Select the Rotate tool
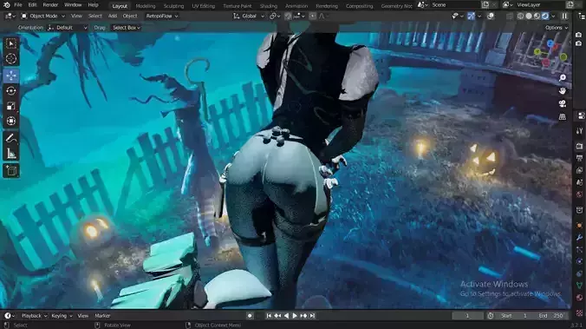586x329 pixels. click(x=11, y=90)
